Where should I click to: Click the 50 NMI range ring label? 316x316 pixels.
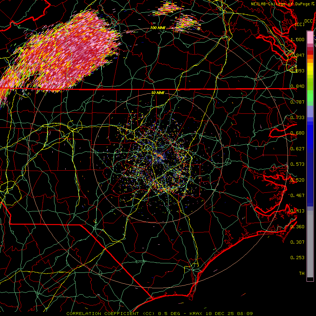(158, 93)
